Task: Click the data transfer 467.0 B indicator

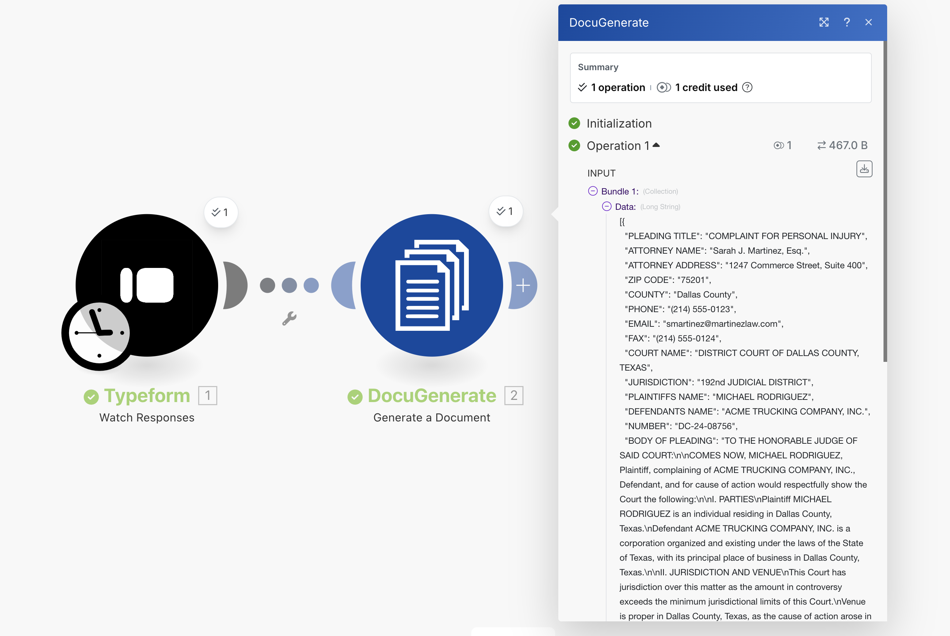Action: [842, 145]
